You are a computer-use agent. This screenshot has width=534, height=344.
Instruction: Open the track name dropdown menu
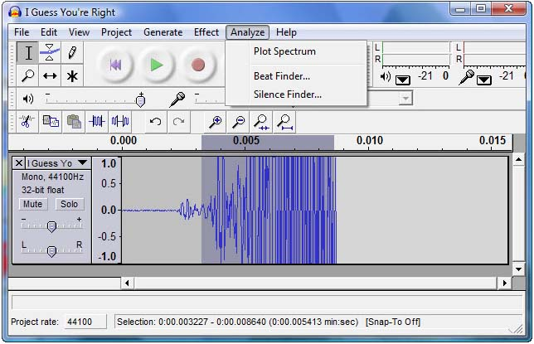point(82,163)
